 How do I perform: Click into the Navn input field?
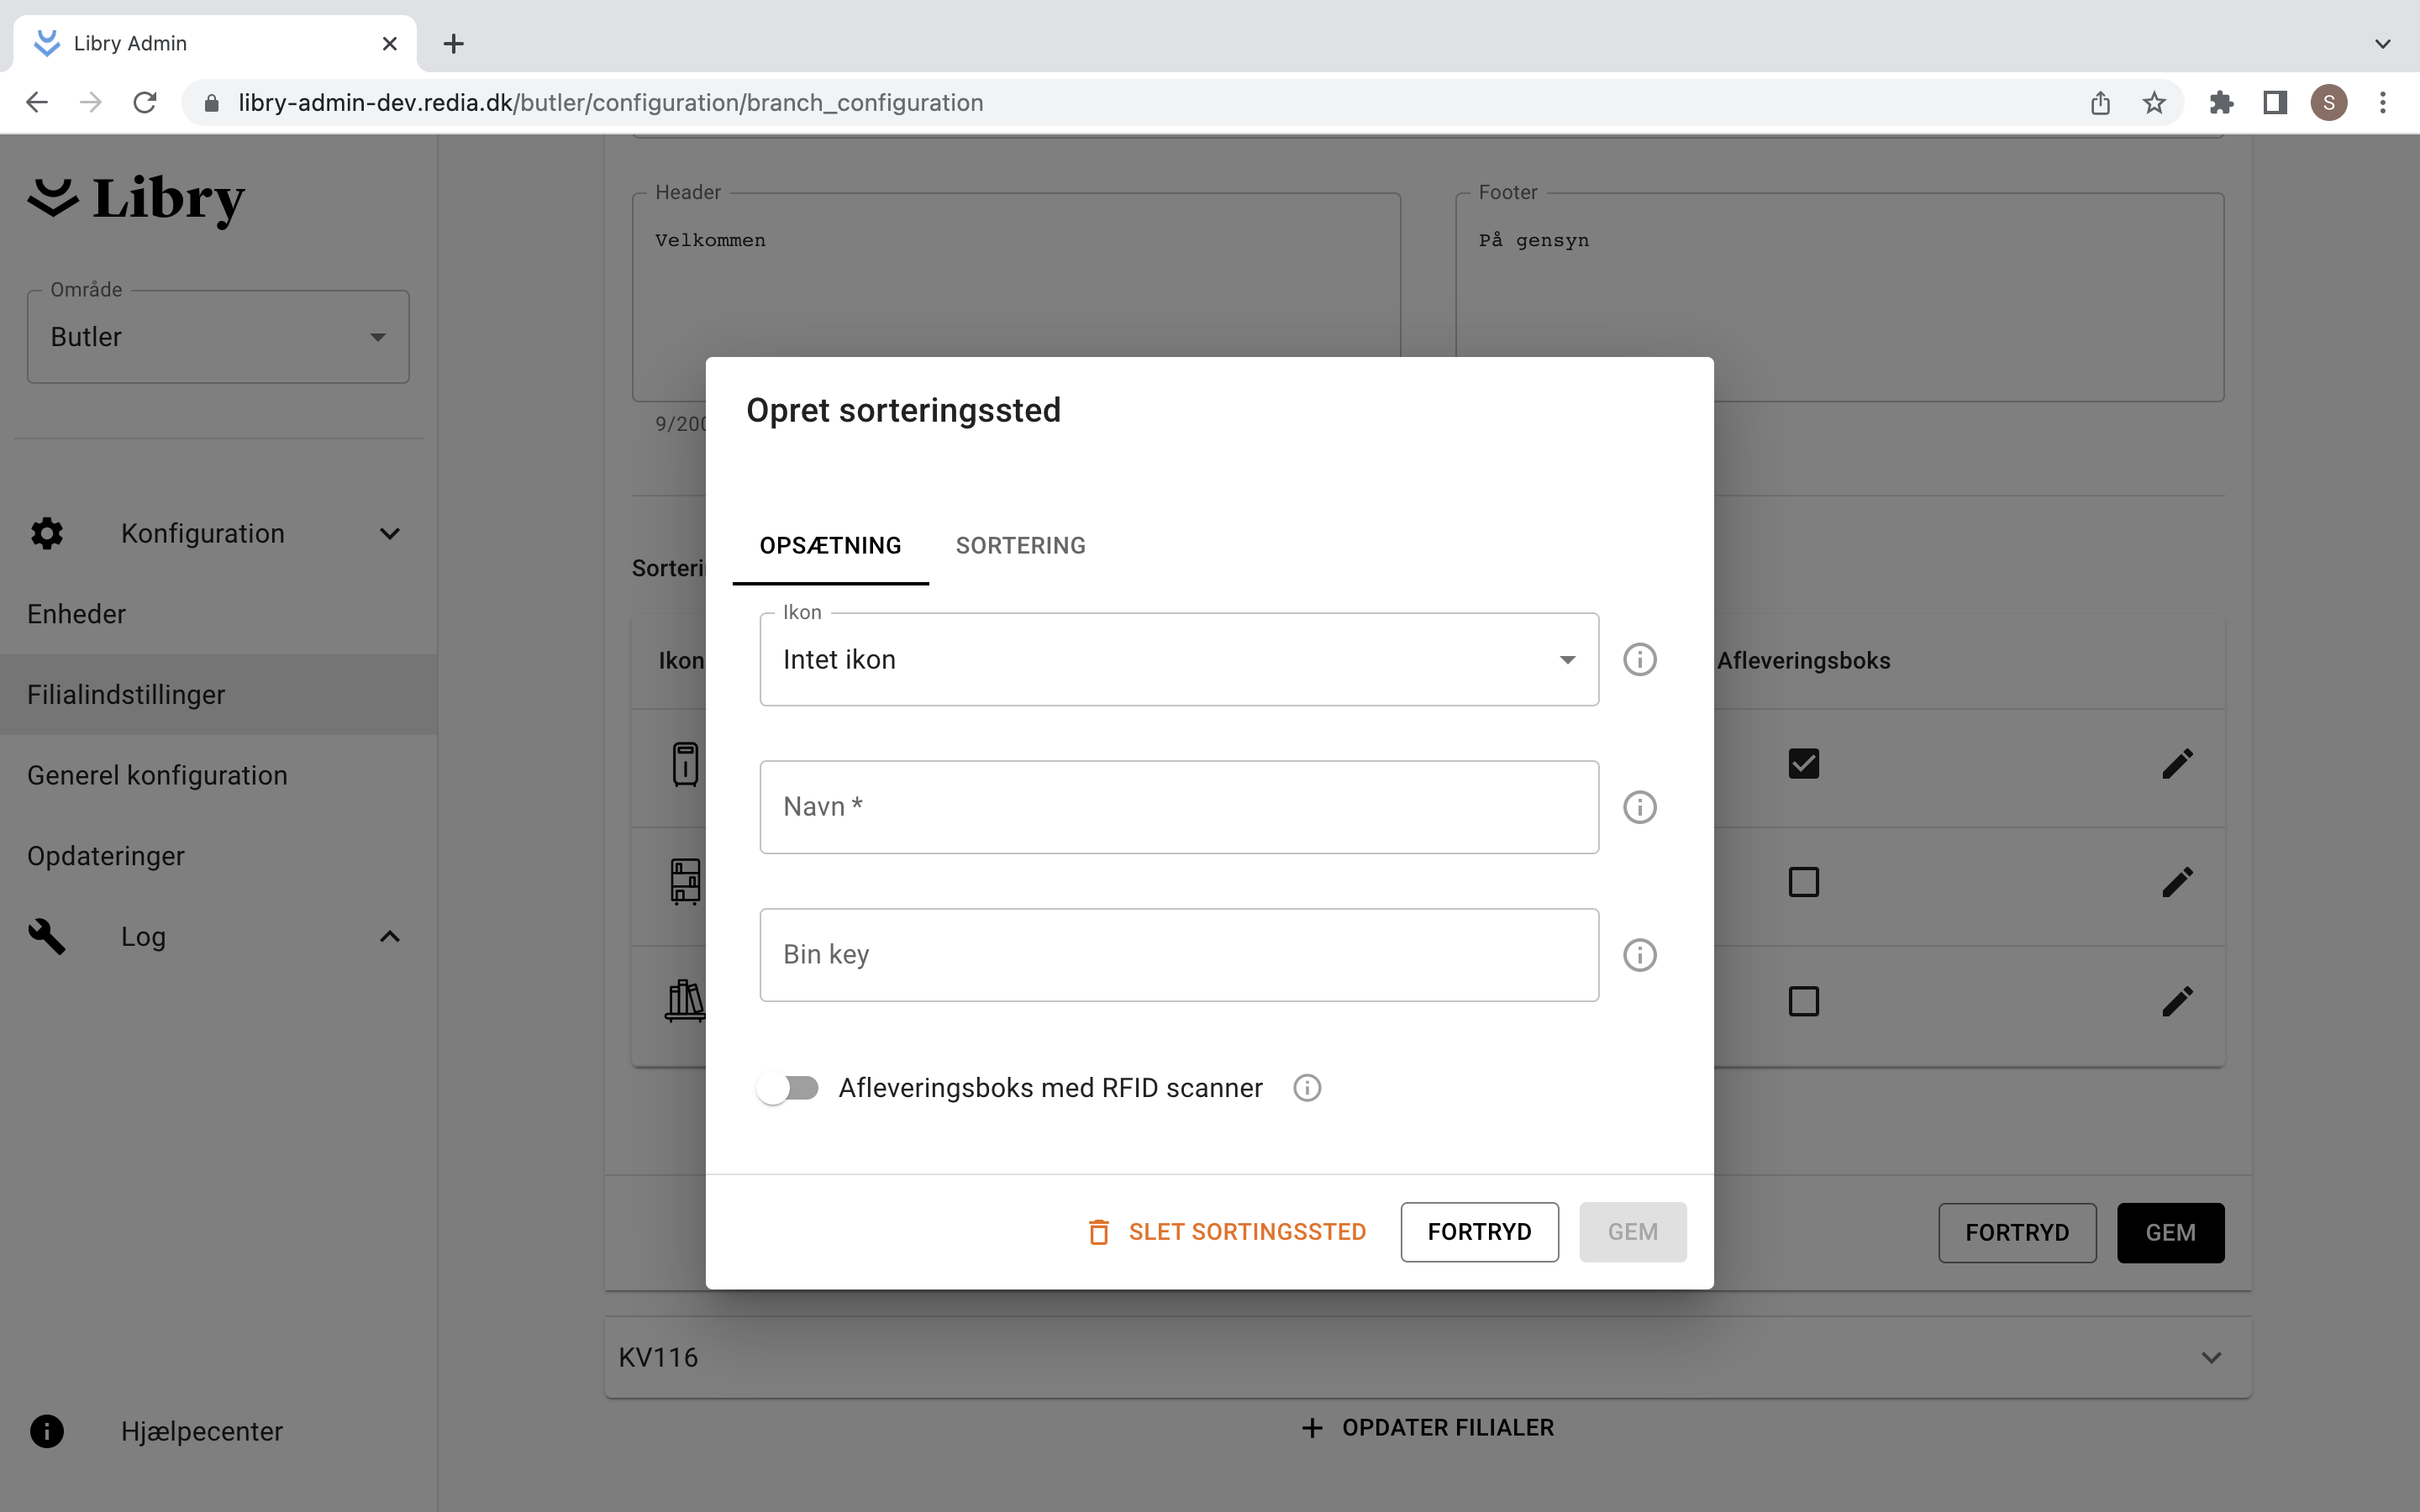(1178, 807)
